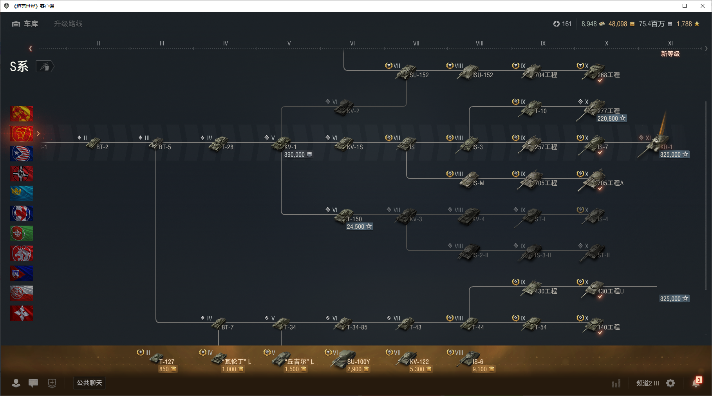The image size is (712, 396).
Task: Open the 频道2 channel selector
Action: [x=648, y=383]
